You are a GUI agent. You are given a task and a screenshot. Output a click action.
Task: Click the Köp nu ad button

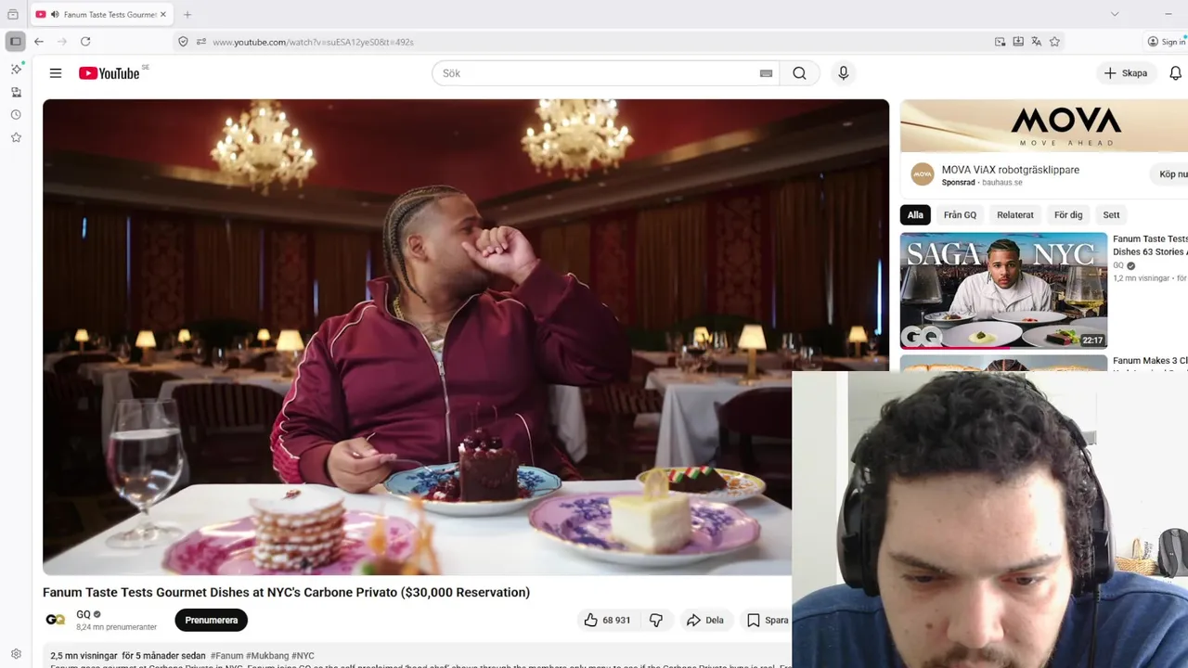tap(1171, 174)
